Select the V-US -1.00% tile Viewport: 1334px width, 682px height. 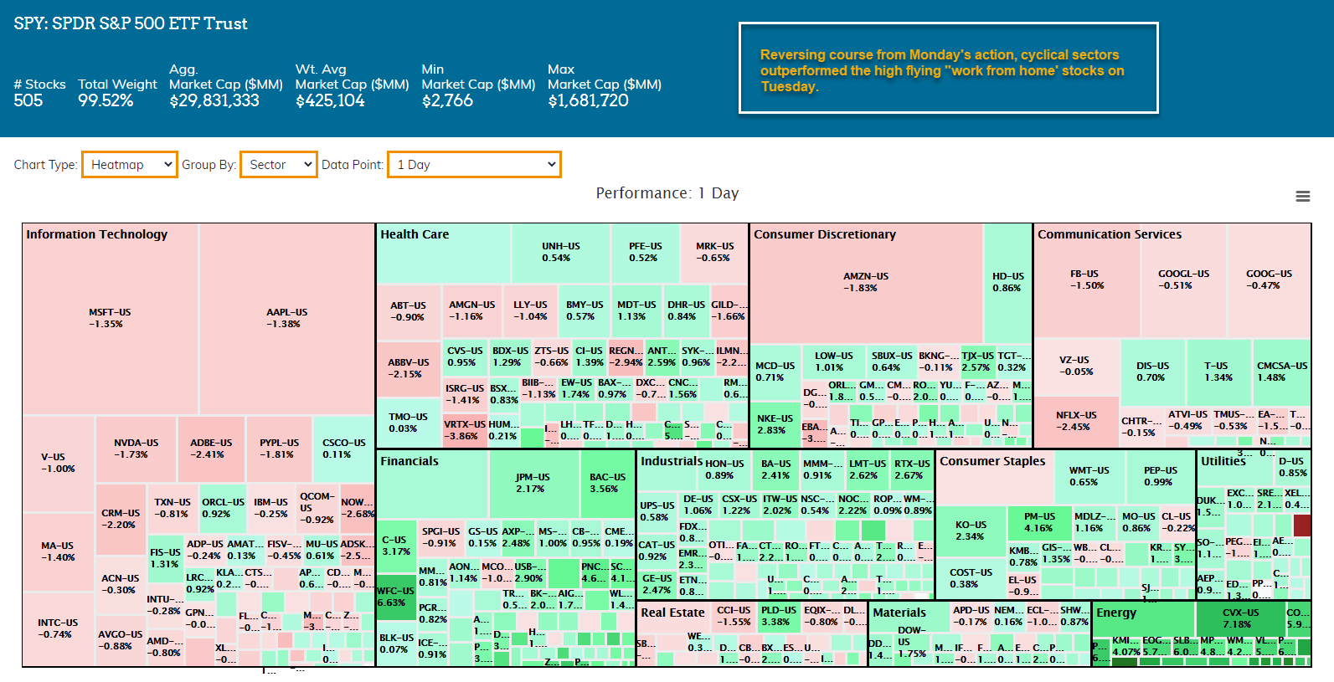click(58, 464)
